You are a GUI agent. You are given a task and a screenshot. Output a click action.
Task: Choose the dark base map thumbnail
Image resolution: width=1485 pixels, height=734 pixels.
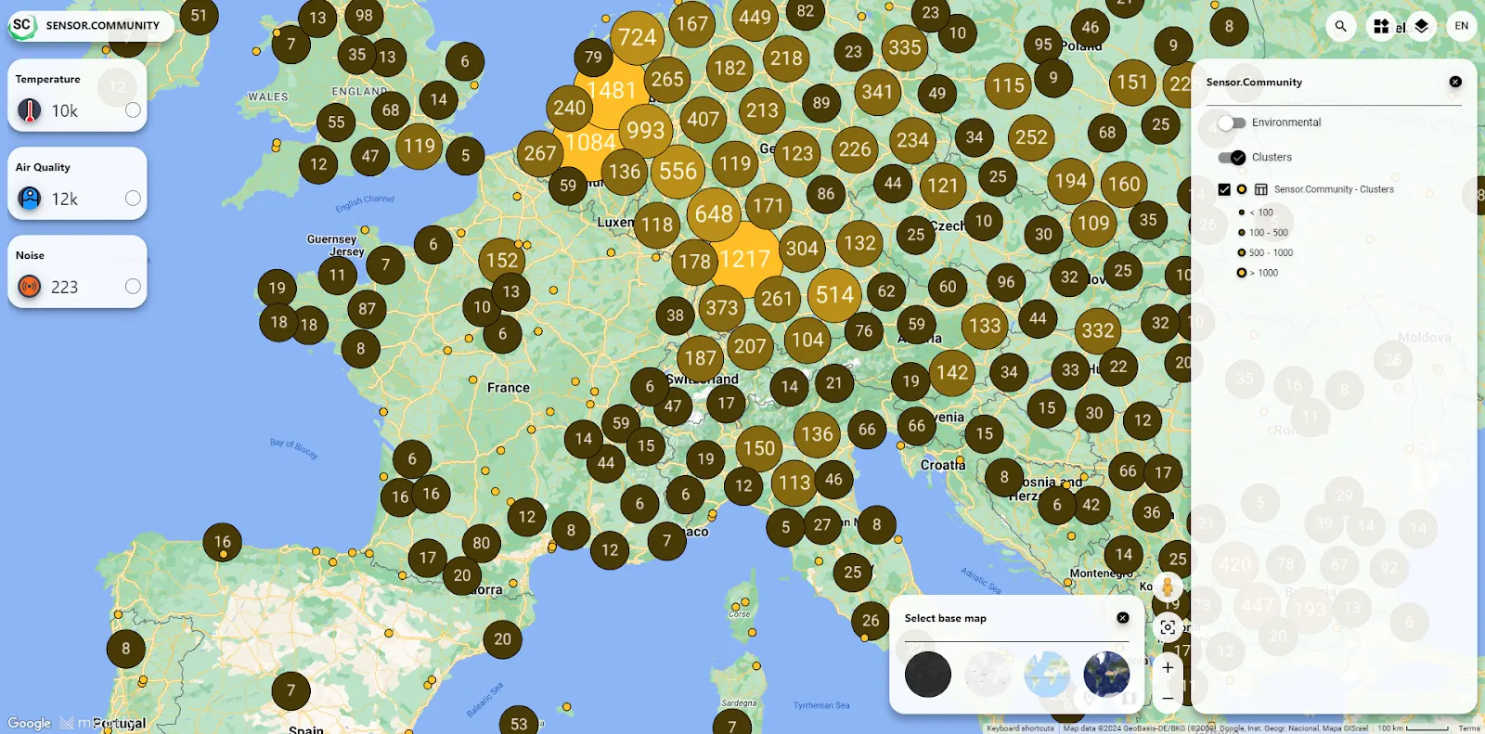(928, 674)
